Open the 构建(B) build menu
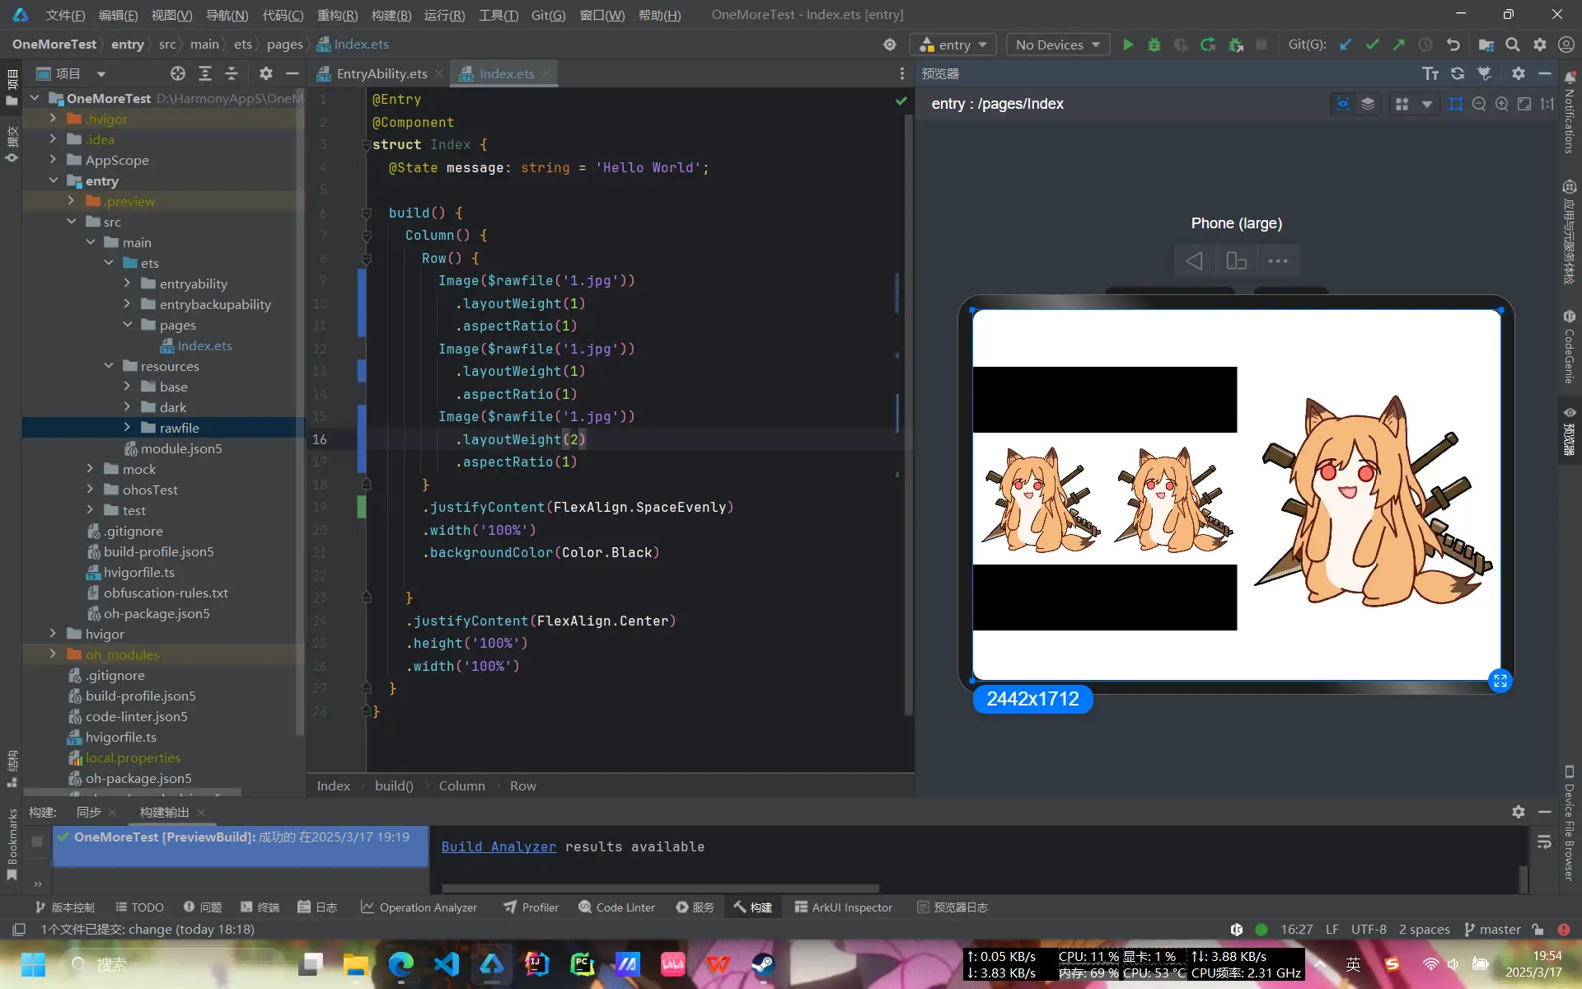 [391, 15]
